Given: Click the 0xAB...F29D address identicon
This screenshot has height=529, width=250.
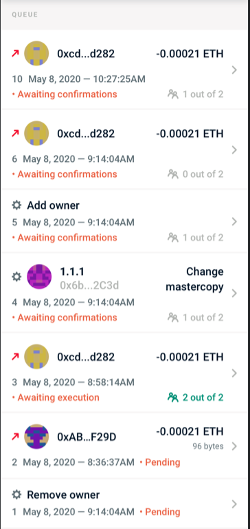Looking at the screenshot, I should click(x=36, y=437).
